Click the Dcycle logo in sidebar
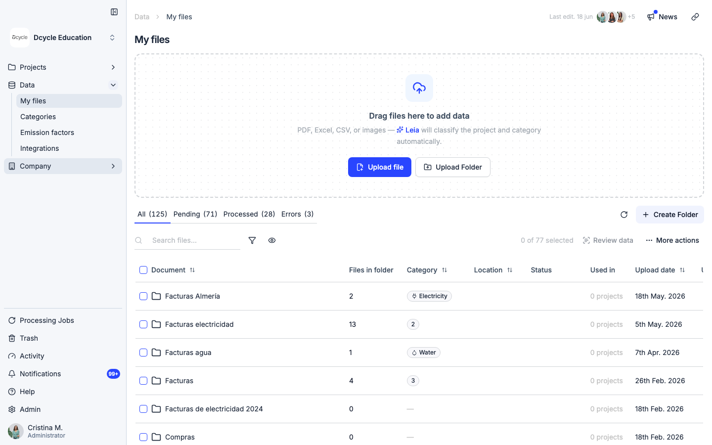 pos(20,38)
